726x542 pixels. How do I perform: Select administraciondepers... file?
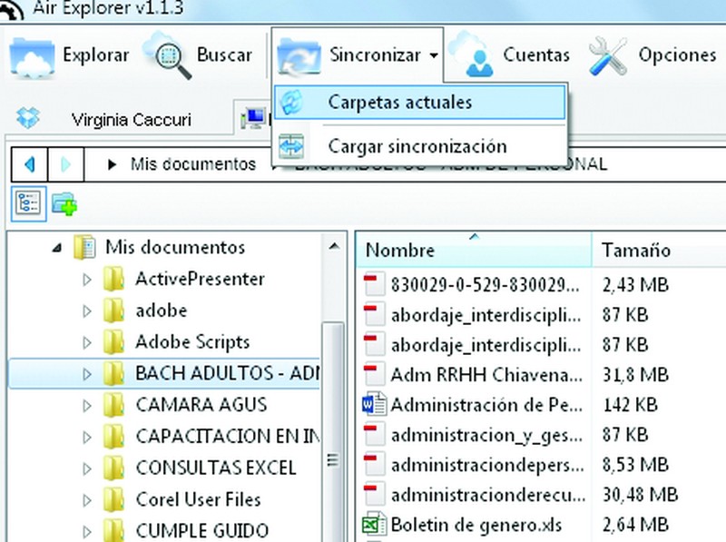487,465
